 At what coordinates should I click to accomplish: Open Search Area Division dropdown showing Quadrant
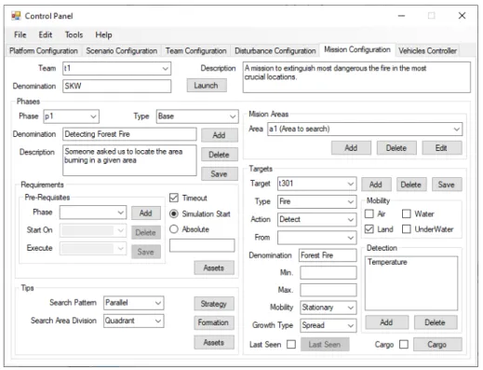(134, 321)
